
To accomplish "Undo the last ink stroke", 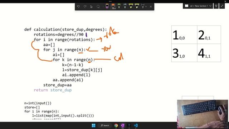I will coord(78,6).
